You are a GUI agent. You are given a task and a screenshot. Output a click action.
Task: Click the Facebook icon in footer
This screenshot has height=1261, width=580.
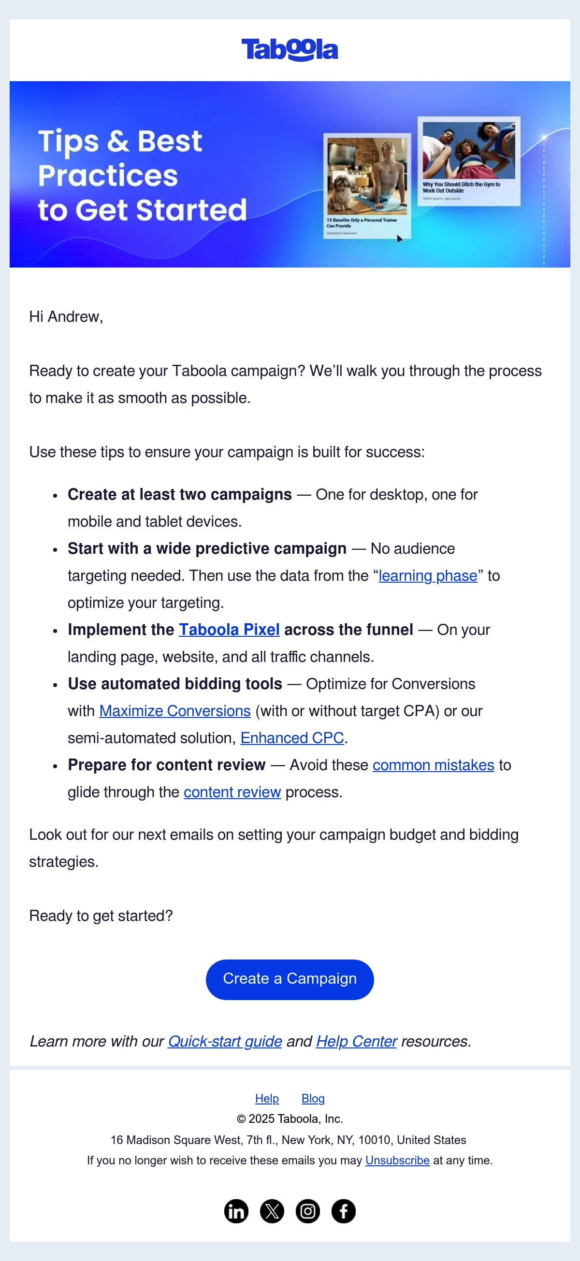click(x=343, y=1211)
